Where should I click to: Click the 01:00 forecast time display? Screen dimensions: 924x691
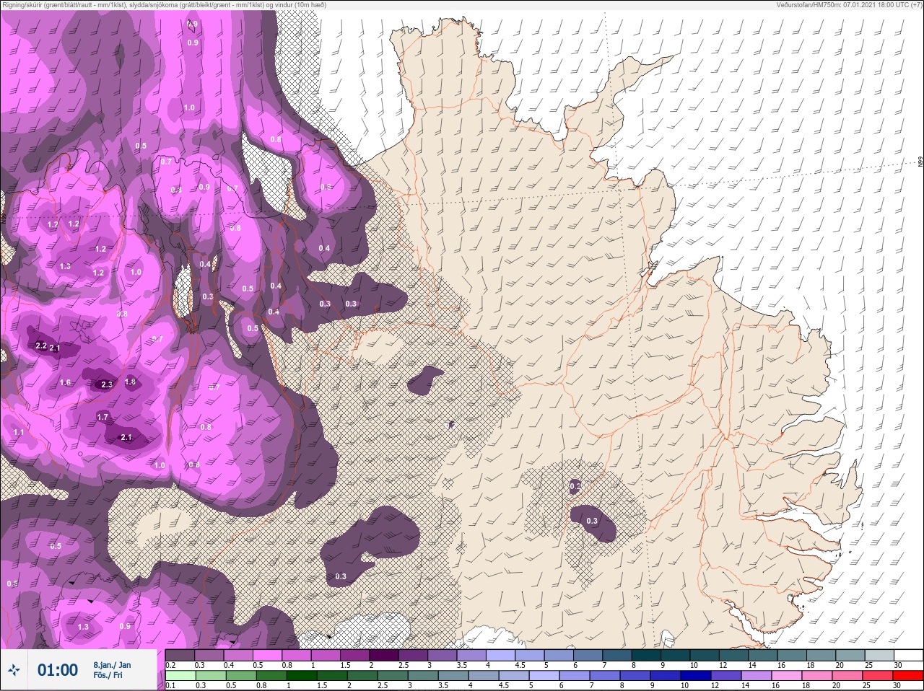tap(58, 670)
